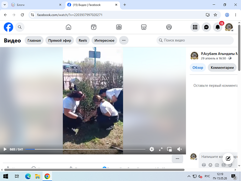The height and width of the screenshot is (181, 241).
Task: Open Facebook search magnifier icon
Action: [x=20, y=27]
